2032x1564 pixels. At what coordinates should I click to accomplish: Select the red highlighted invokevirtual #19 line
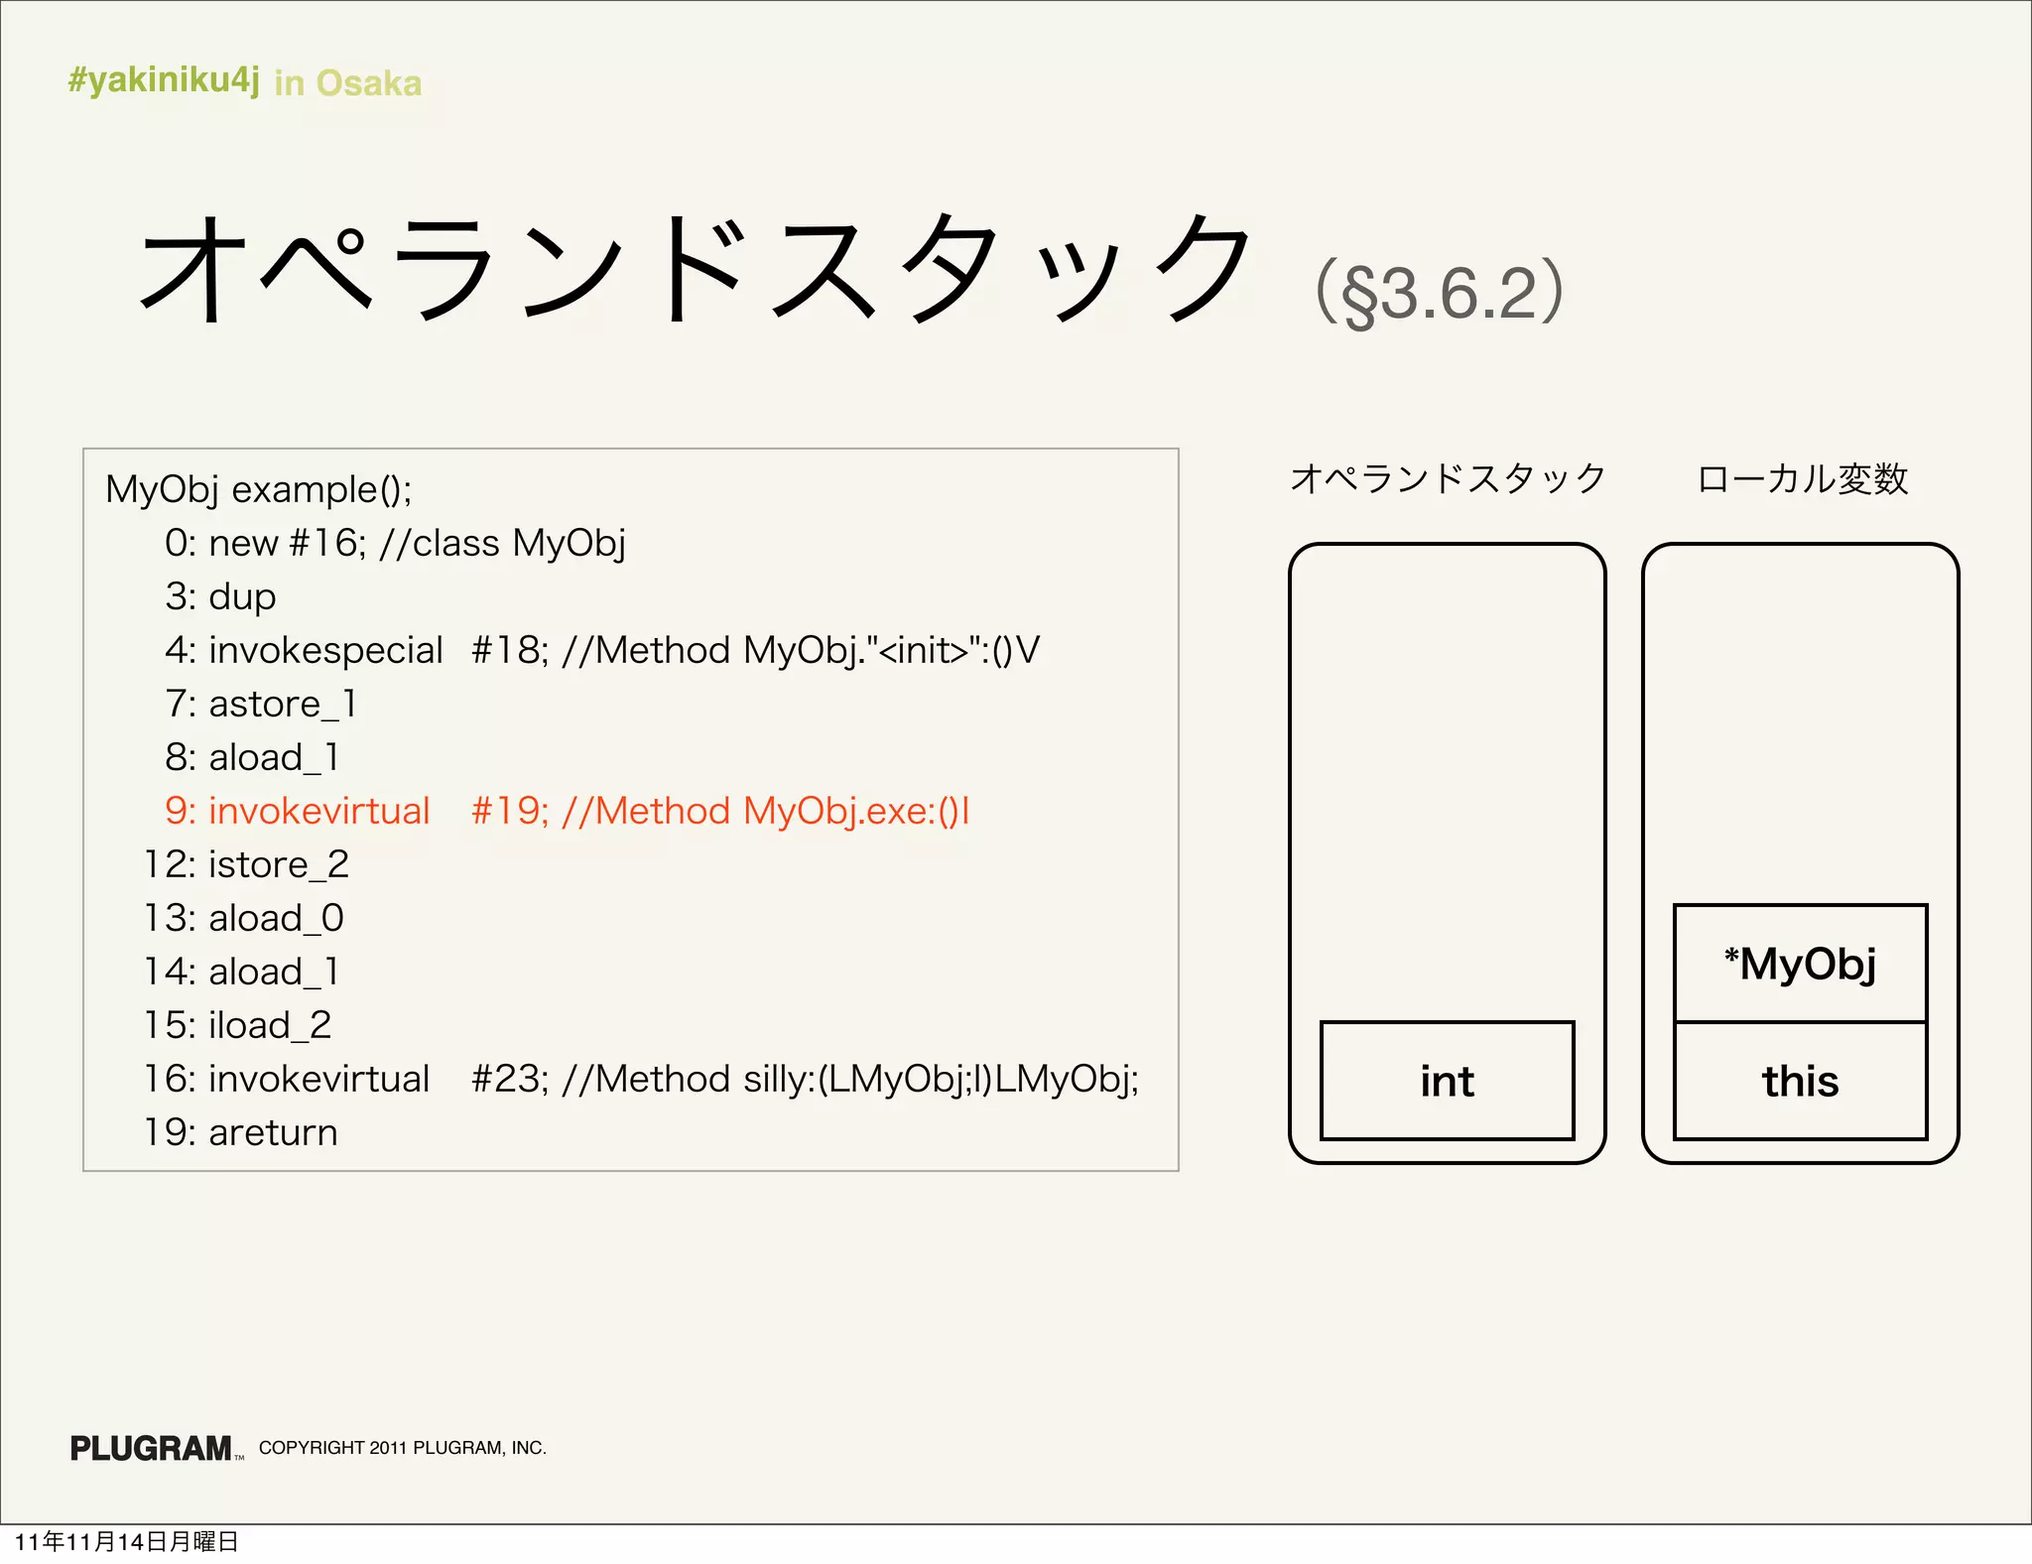[x=567, y=811]
